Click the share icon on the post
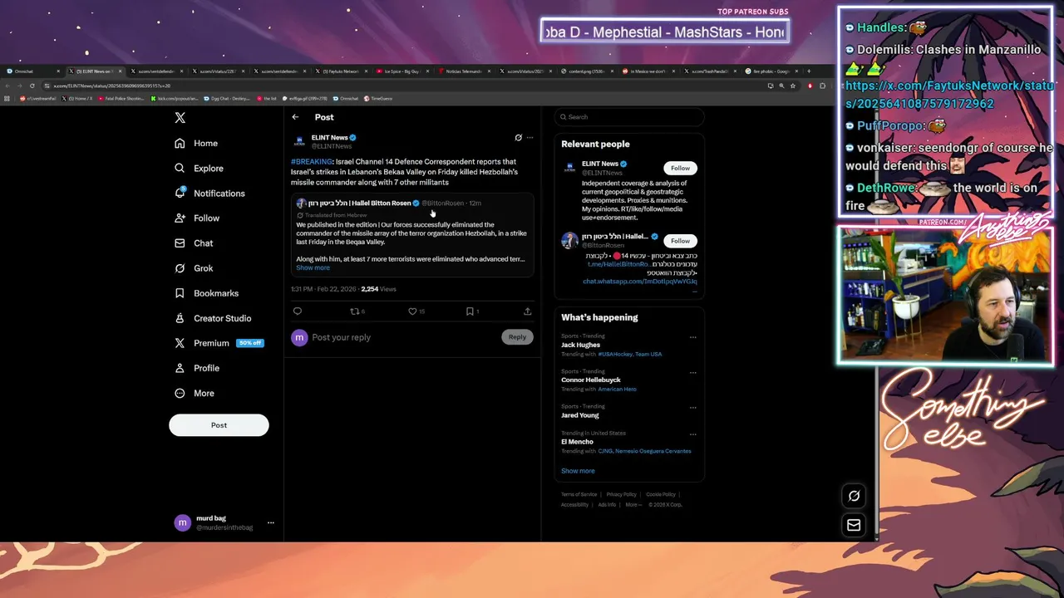1064x598 pixels. [x=527, y=311]
